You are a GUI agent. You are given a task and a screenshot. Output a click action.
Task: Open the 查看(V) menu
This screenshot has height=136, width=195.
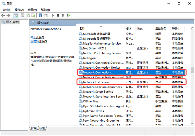32,10
